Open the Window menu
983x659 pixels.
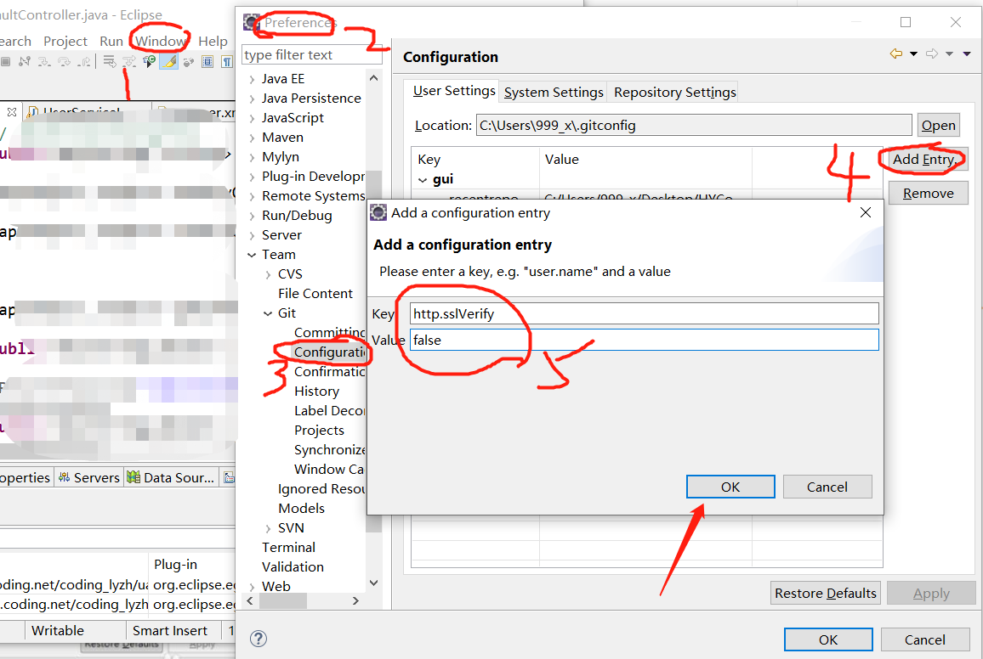(x=160, y=41)
